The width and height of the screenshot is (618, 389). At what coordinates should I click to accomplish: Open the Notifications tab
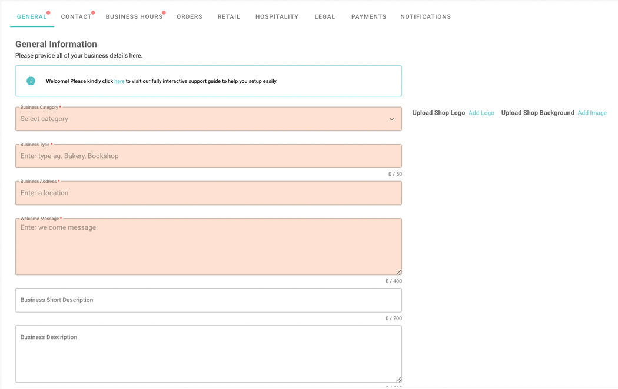pyautogui.click(x=426, y=17)
